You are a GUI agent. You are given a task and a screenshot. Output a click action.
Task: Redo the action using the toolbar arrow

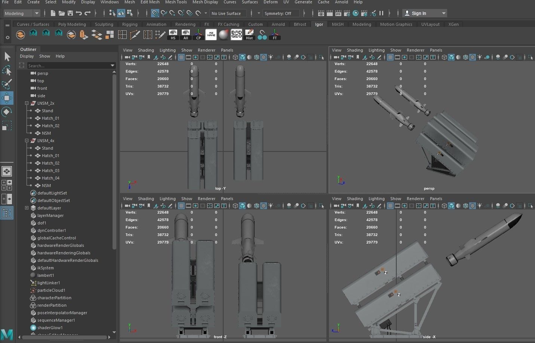coord(88,13)
